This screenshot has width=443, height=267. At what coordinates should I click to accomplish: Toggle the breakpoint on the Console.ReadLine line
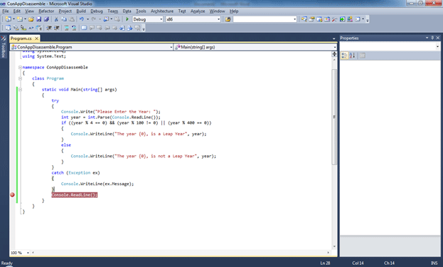click(12, 195)
